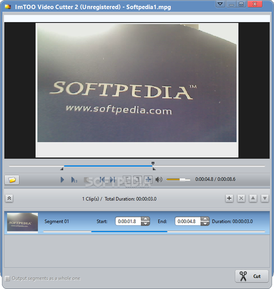This screenshot has width=274, height=289.
Task: Open the title bar dropdown menu arrow
Action: point(220,4)
